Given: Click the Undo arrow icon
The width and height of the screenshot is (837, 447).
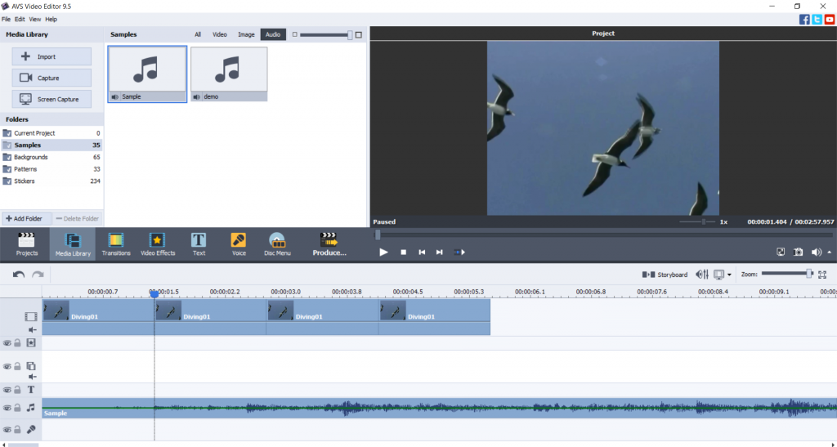Looking at the screenshot, I should tap(19, 275).
